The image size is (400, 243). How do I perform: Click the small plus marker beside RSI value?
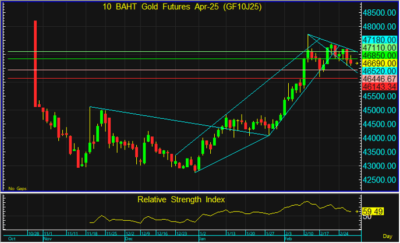tap(357, 210)
